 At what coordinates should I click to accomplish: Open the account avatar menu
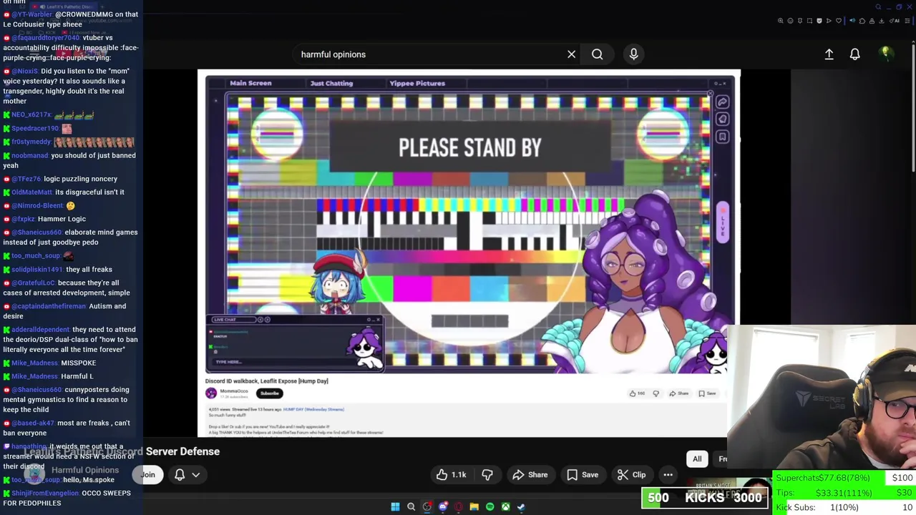click(x=885, y=54)
